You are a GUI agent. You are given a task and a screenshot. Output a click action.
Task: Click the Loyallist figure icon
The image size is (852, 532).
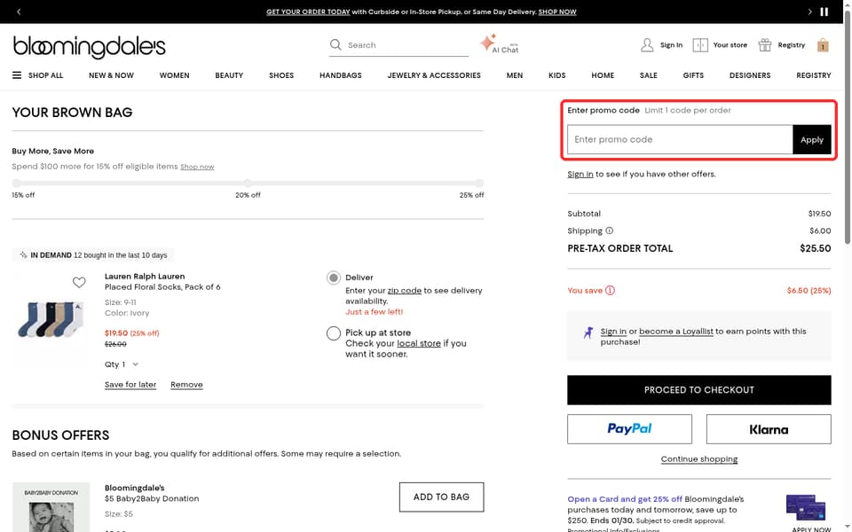[588, 332]
